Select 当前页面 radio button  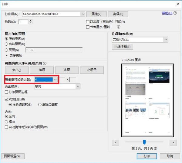coord(7,44)
